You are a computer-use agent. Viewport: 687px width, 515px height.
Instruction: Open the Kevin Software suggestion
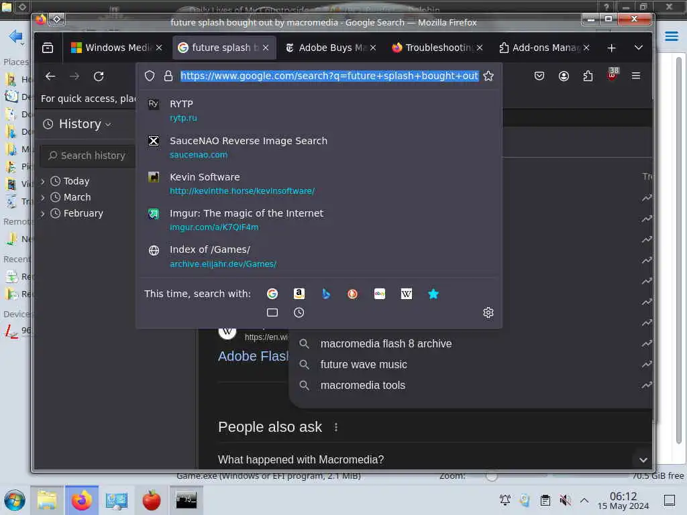[319, 184]
